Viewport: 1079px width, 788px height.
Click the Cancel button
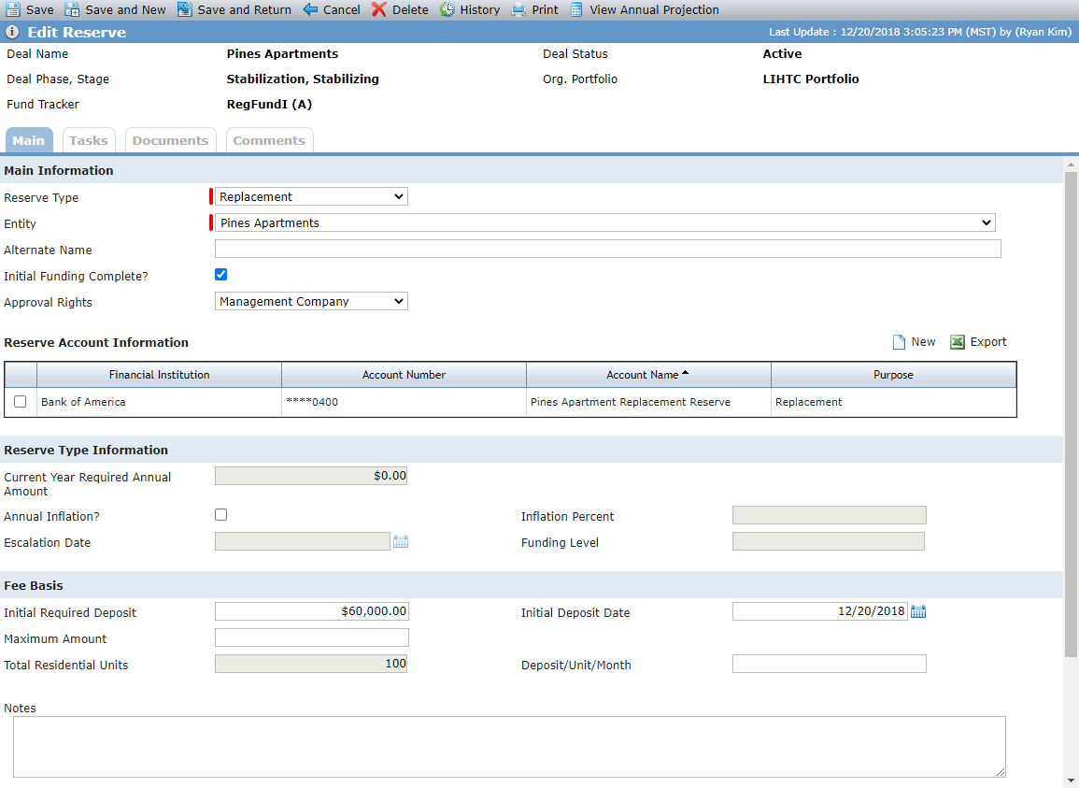tap(332, 9)
